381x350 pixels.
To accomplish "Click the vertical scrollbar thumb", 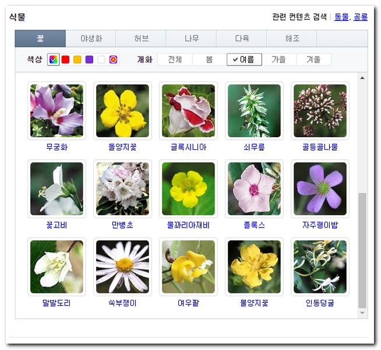I will tap(362, 250).
